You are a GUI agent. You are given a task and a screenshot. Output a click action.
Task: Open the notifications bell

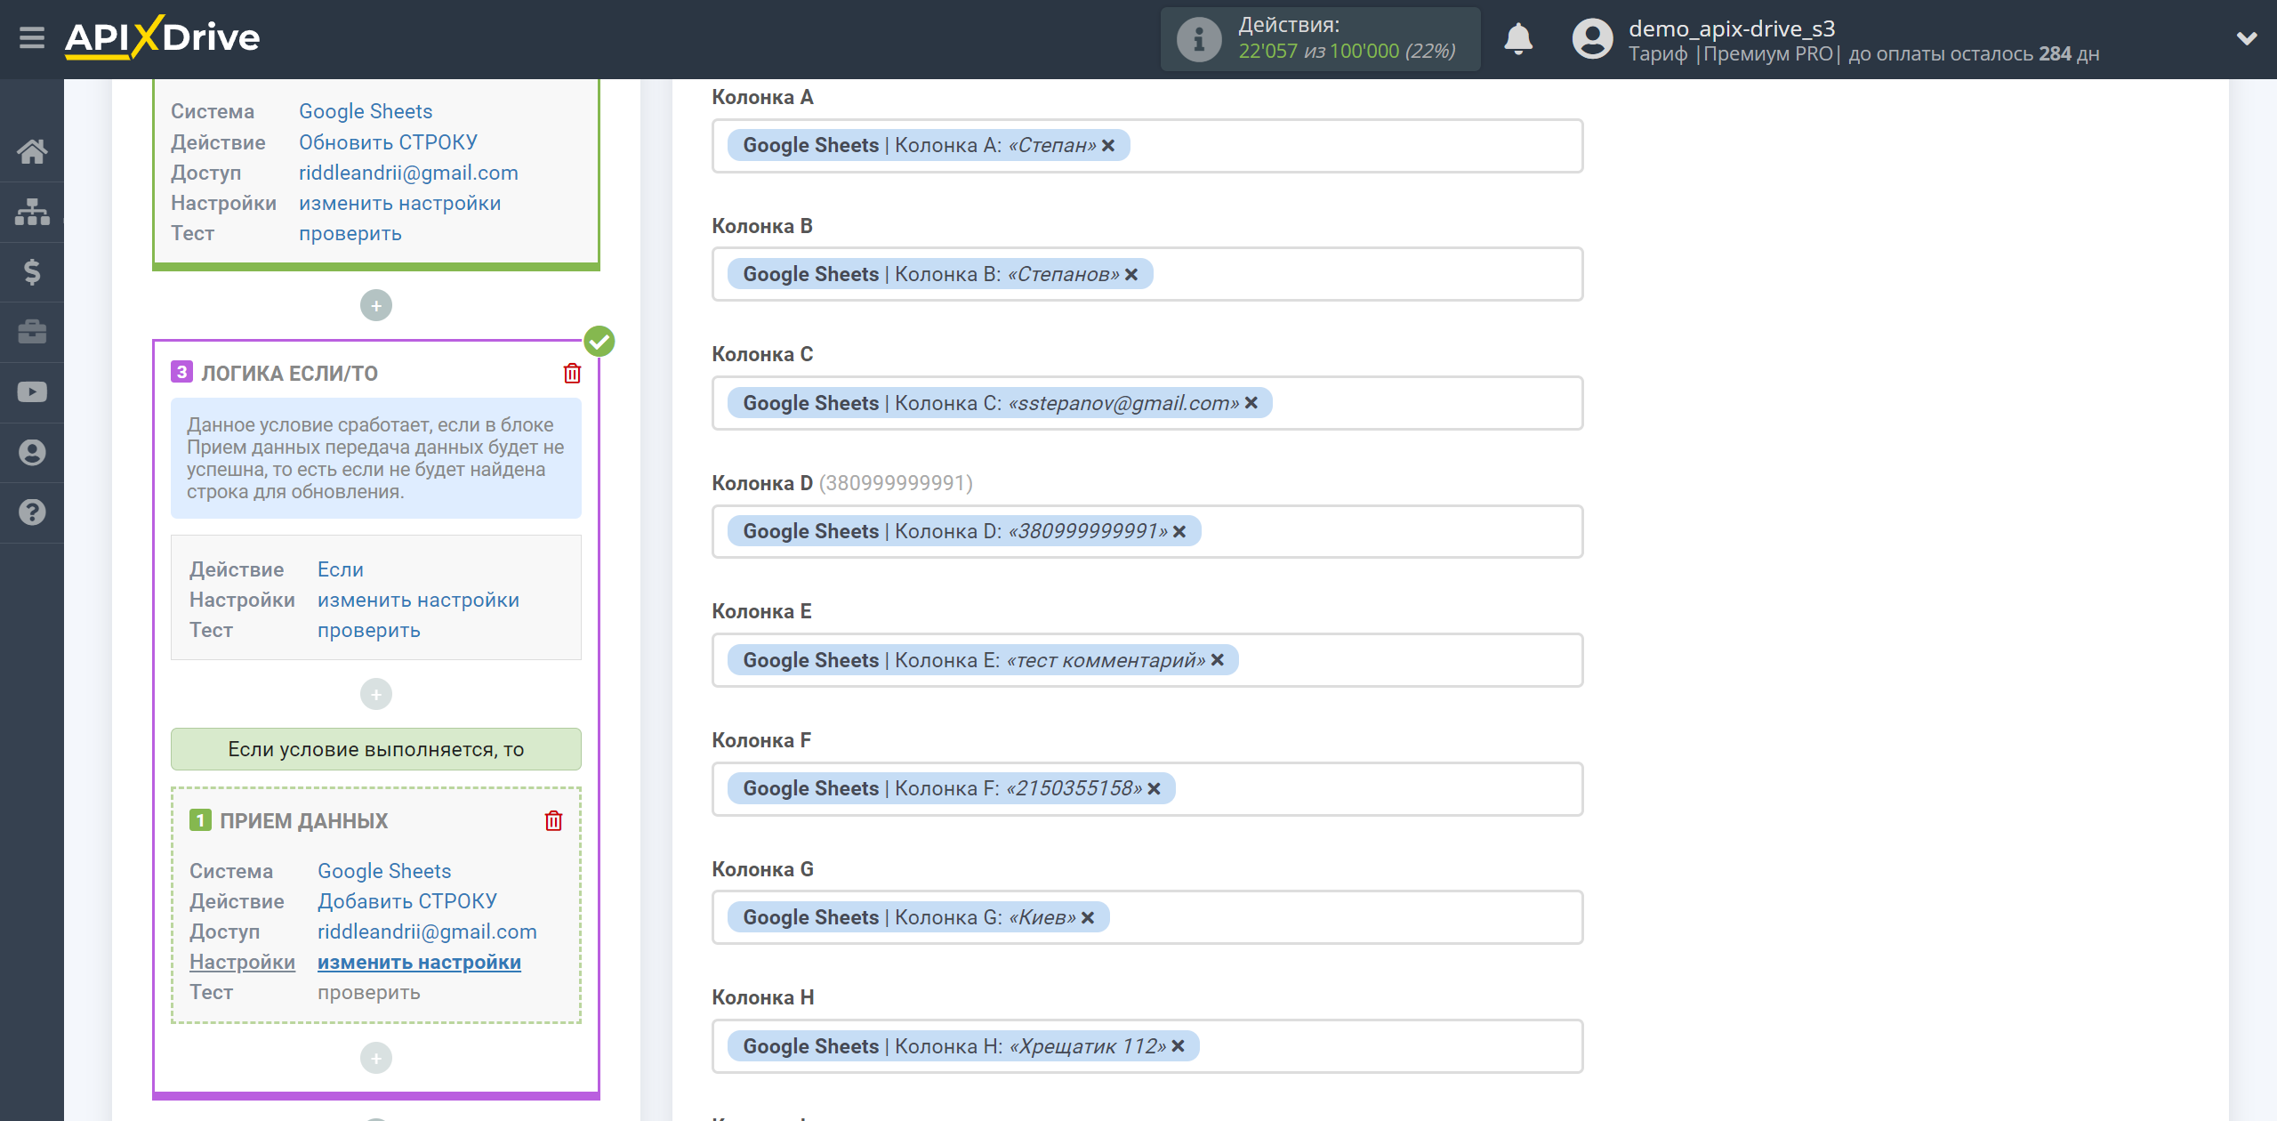1518,39
